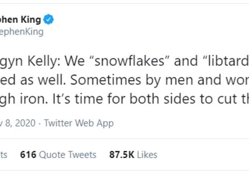Image resolution: width=249 pixels, height=175 pixels.
Task: Click the partially visible Retweets label
Action: 4,155
